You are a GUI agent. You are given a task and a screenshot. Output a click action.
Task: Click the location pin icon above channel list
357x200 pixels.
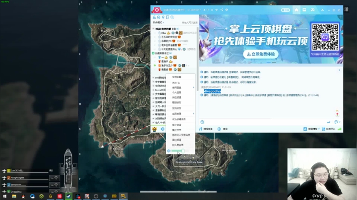(x=163, y=17)
